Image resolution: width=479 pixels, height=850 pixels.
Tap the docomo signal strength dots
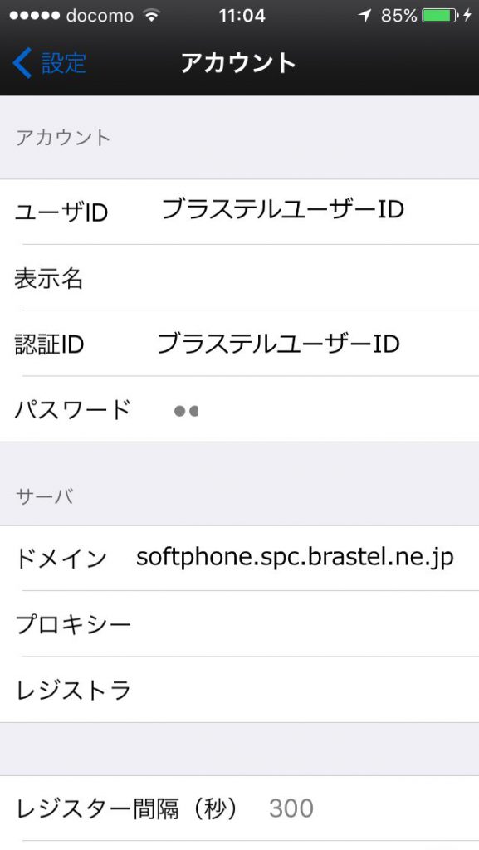34,16
